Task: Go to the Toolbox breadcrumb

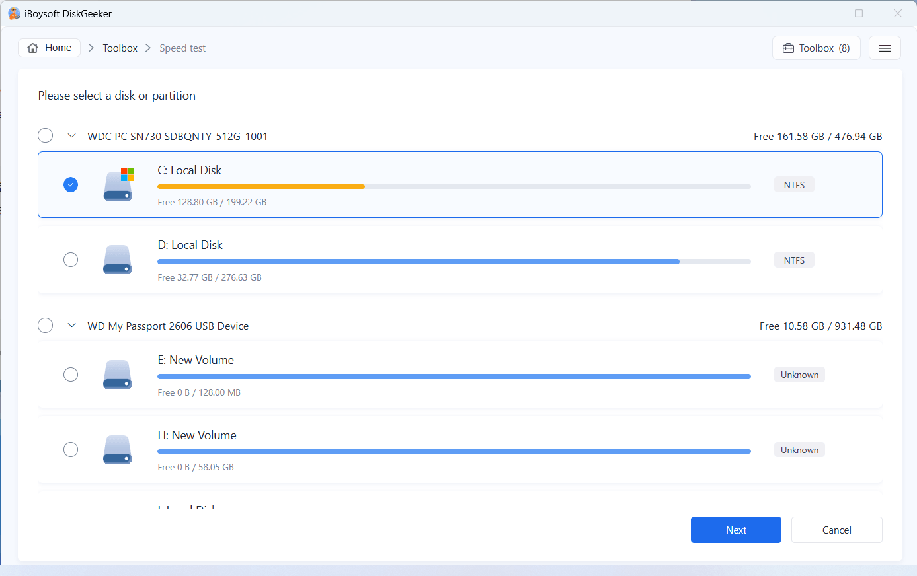Action: click(x=120, y=48)
